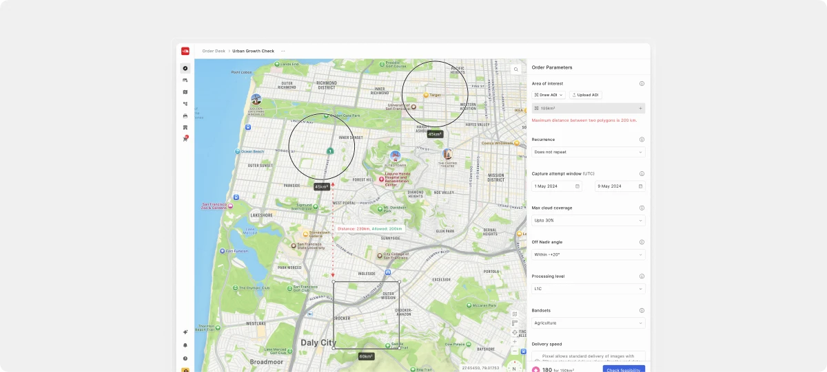Go to Order Desk breadcrumb
827x372 pixels.
214,51
